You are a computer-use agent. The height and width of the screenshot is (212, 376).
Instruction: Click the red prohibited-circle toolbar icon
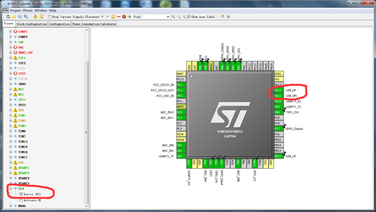pyautogui.click(x=124, y=17)
